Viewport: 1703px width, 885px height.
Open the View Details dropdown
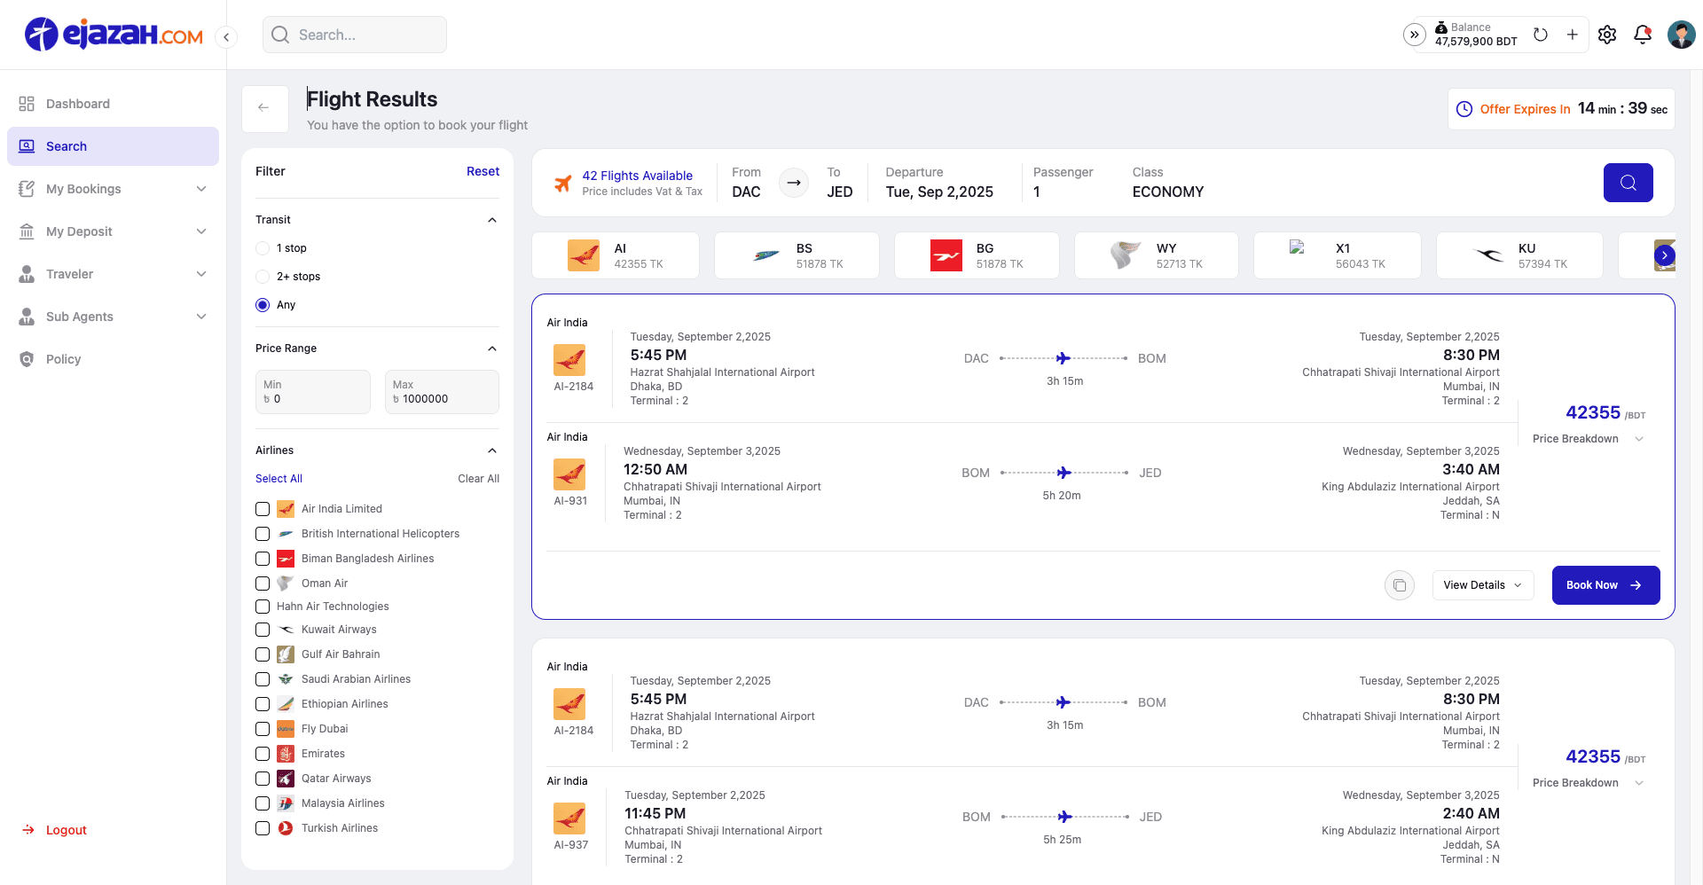click(1483, 585)
